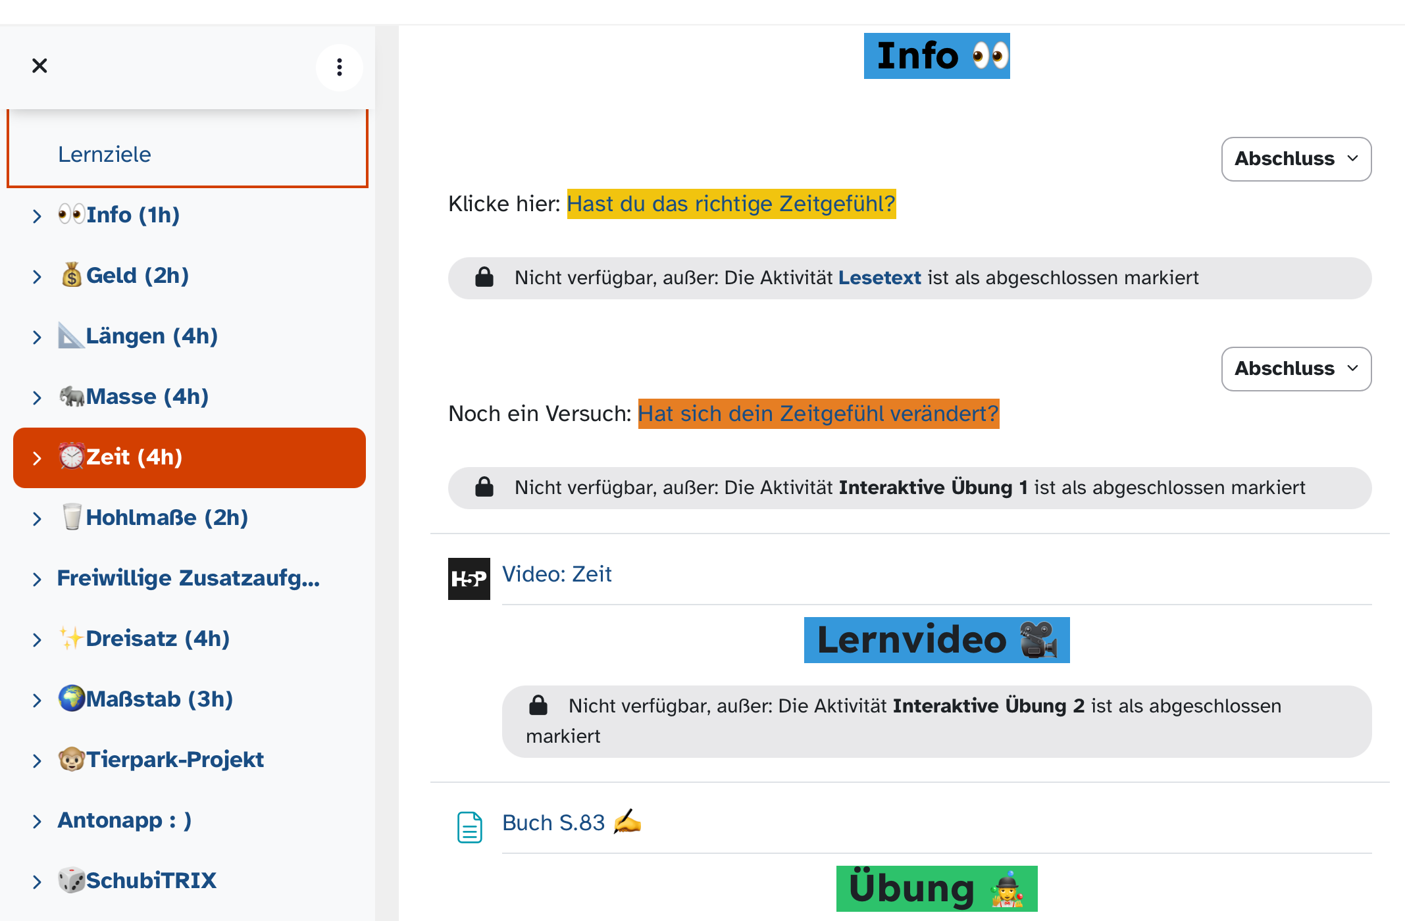The width and height of the screenshot is (1405, 921).
Task: Expand the Zeit (4h) section chevron
Action: point(37,458)
